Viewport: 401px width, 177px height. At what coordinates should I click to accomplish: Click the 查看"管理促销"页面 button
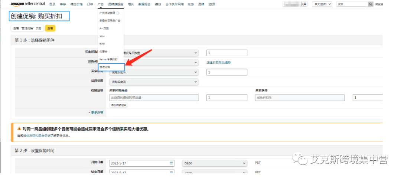[27, 28]
